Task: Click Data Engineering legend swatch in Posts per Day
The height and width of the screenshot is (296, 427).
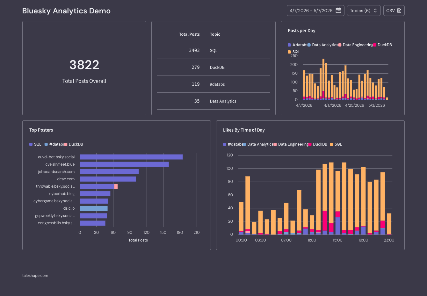Action: [340, 45]
